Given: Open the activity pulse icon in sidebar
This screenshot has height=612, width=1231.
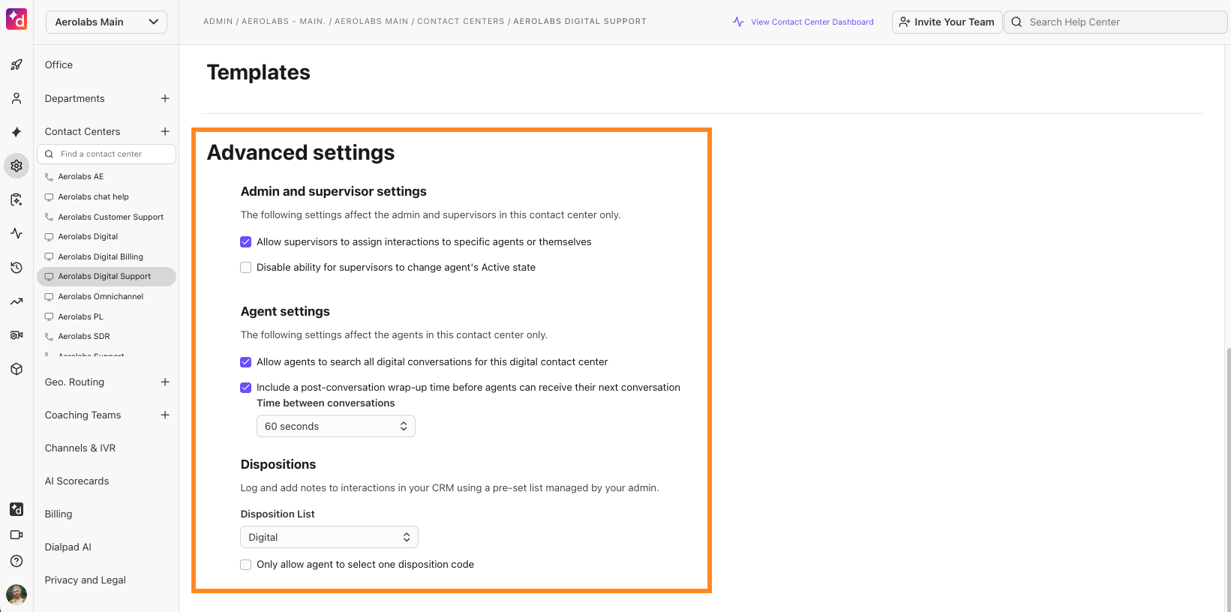Looking at the screenshot, I should (17, 233).
